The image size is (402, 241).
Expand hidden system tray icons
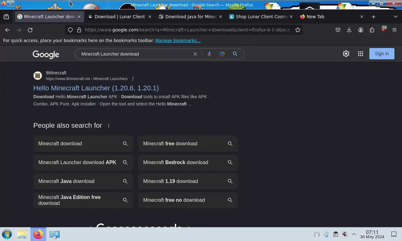pos(354,234)
